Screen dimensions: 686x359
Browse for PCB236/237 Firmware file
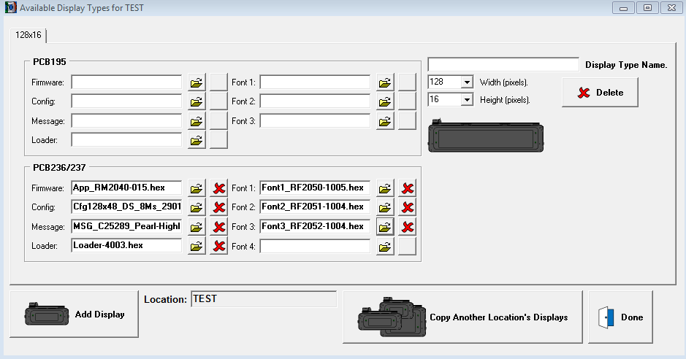tap(197, 188)
